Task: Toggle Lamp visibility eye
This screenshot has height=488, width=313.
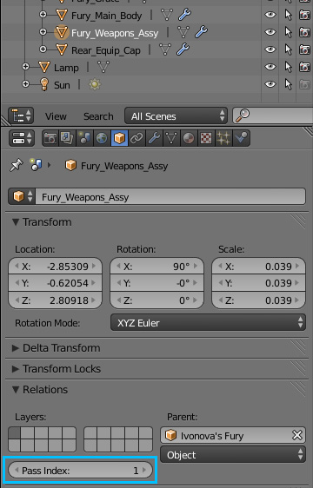Action: (x=270, y=67)
